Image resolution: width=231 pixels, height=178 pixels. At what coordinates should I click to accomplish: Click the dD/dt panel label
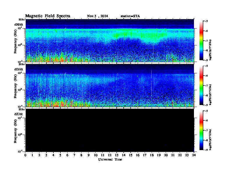point(19,69)
